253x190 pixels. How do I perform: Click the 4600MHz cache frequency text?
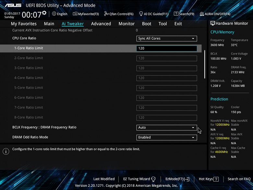[x=221, y=152]
